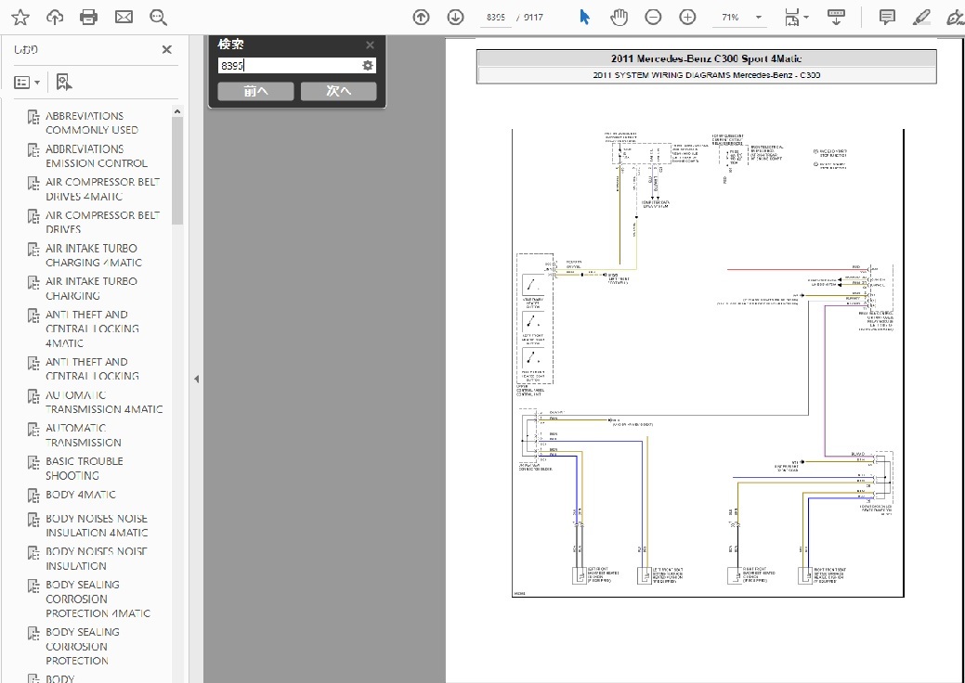Screen dimensions: 965x683
Task: Close the しおり bookmarks panel
Action: click(x=167, y=50)
